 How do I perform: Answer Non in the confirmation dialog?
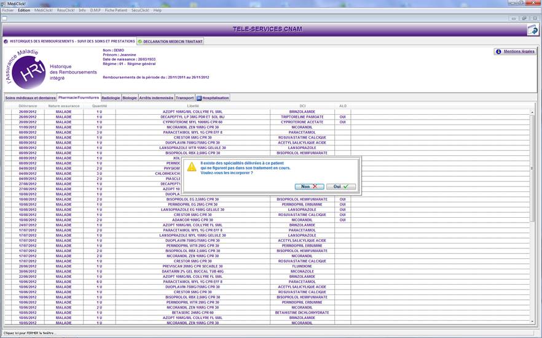click(x=309, y=186)
